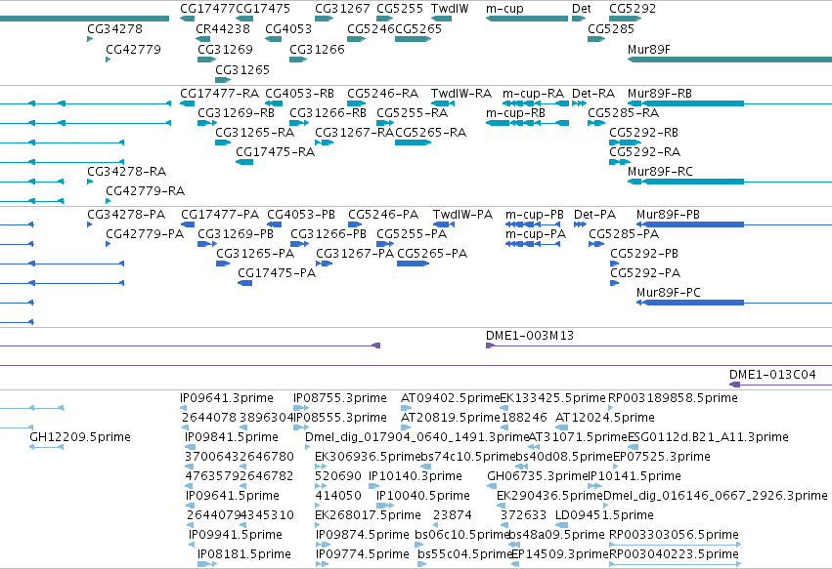This screenshot has height=569, width=832.
Task: Select BAC clone DME1-003M13 label
Action: point(530,336)
